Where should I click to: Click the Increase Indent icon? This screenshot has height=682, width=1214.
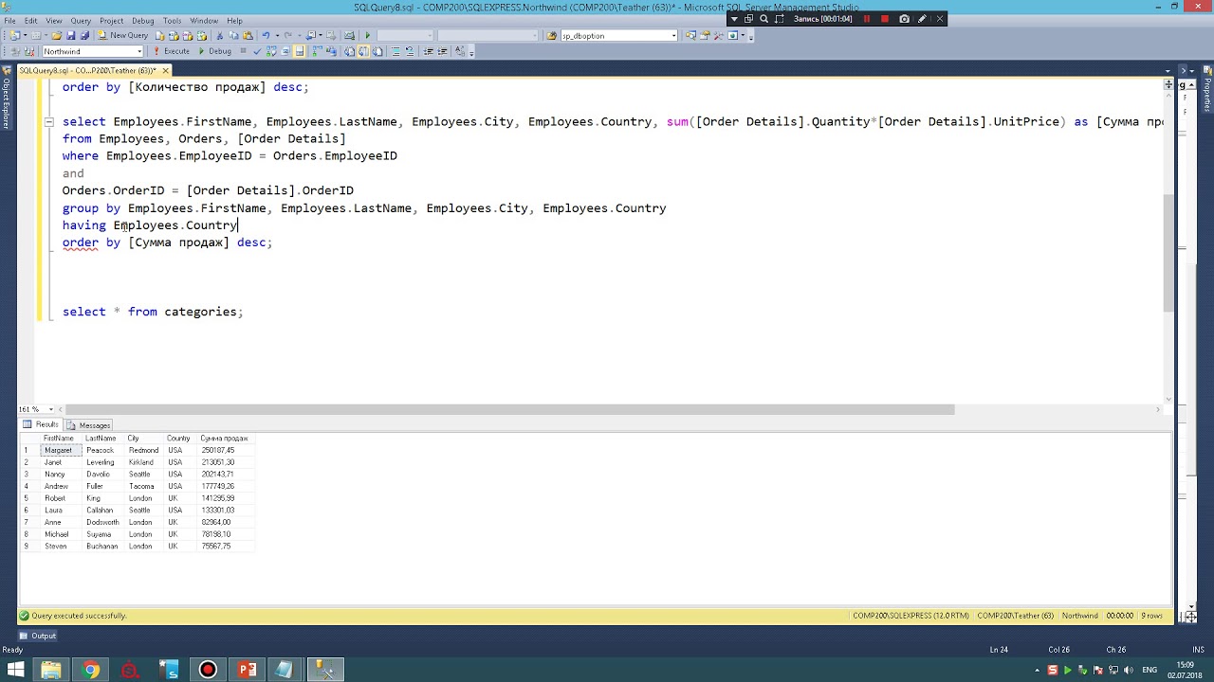click(442, 51)
